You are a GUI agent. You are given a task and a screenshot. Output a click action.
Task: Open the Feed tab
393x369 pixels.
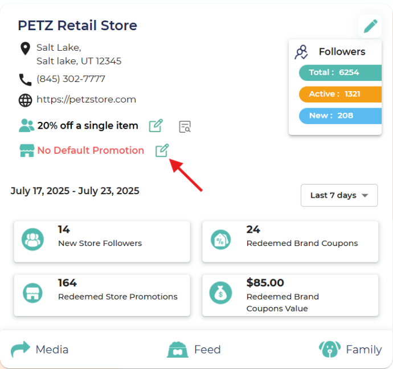click(194, 349)
